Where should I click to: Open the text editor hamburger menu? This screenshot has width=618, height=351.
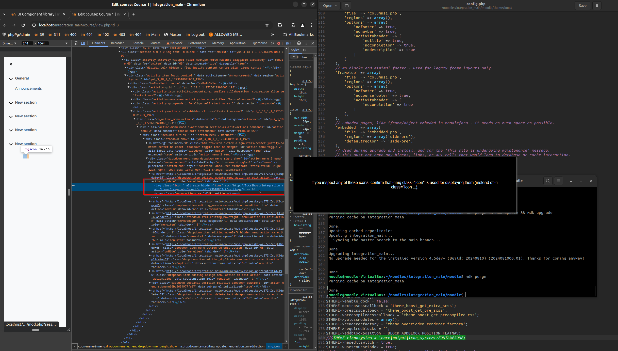[597, 6]
